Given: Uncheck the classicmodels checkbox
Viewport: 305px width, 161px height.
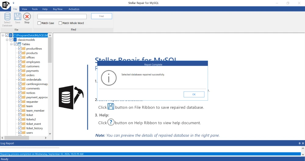Looking at the screenshot, I should 11,40.
